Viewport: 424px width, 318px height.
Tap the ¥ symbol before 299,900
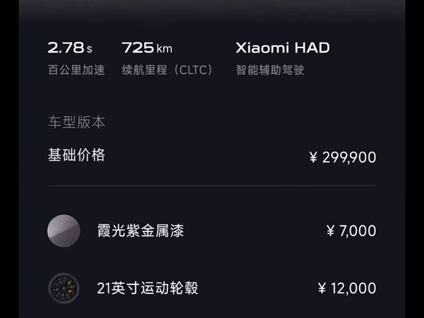[x=313, y=158]
